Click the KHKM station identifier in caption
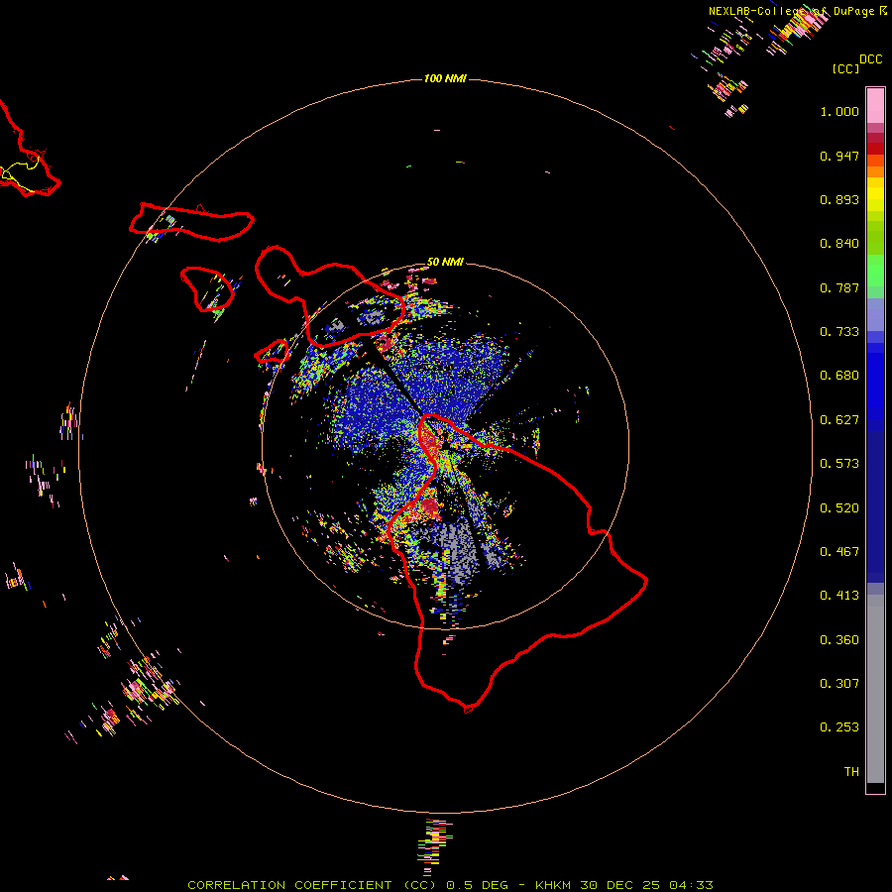892x892 pixels. tap(553, 885)
